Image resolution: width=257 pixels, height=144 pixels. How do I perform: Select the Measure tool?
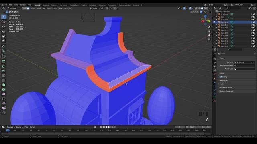pyautogui.click(x=4, y=51)
